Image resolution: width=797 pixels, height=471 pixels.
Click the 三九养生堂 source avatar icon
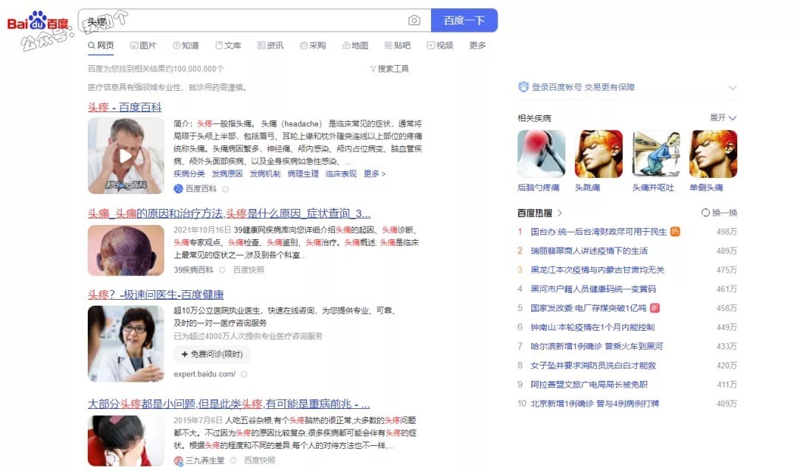[179, 461]
